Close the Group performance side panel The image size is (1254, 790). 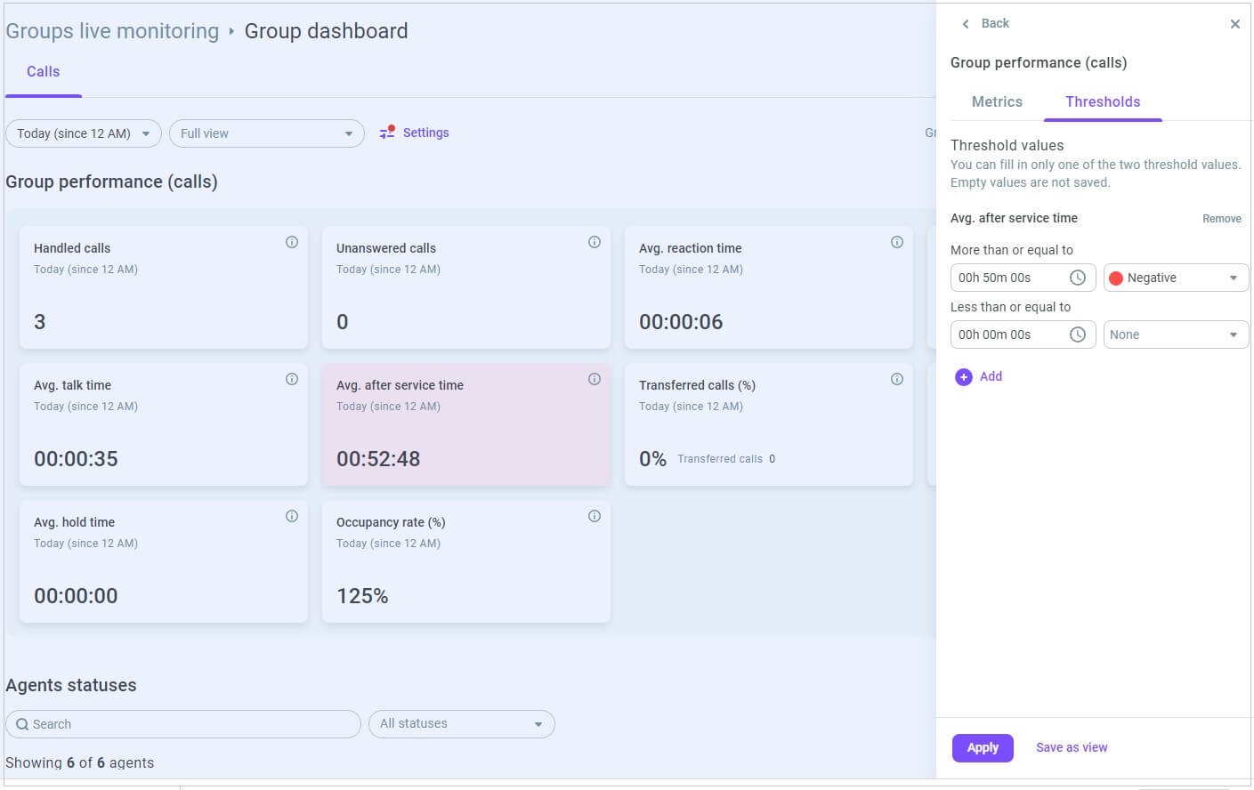pyautogui.click(x=1235, y=24)
